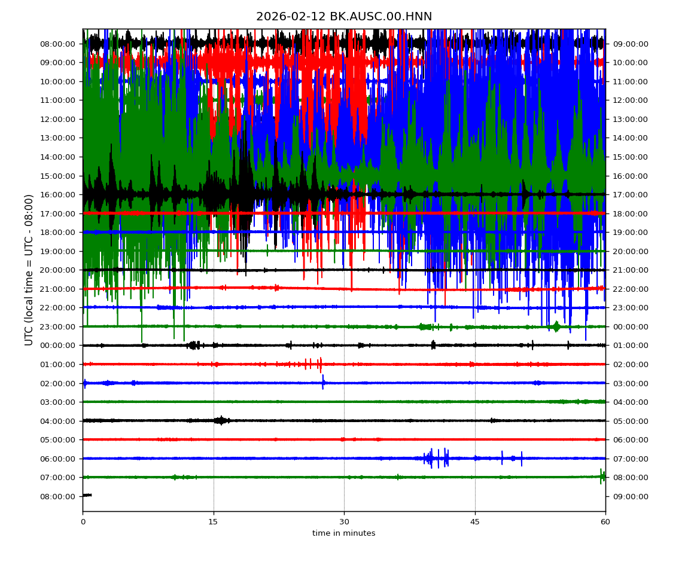Click the 60 tick label on x-axis
The height and width of the screenshot is (568, 688).
(605, 522)
